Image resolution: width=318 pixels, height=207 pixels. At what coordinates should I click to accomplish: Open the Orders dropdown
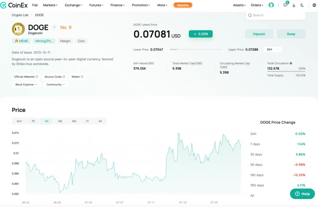pyautogui.click(x=257, y=5)
